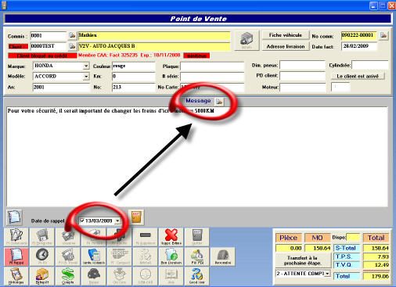The width and height of the screenshot is (396, 287).
Task: Click into the Plaque input field
Action: coord(212,66)
